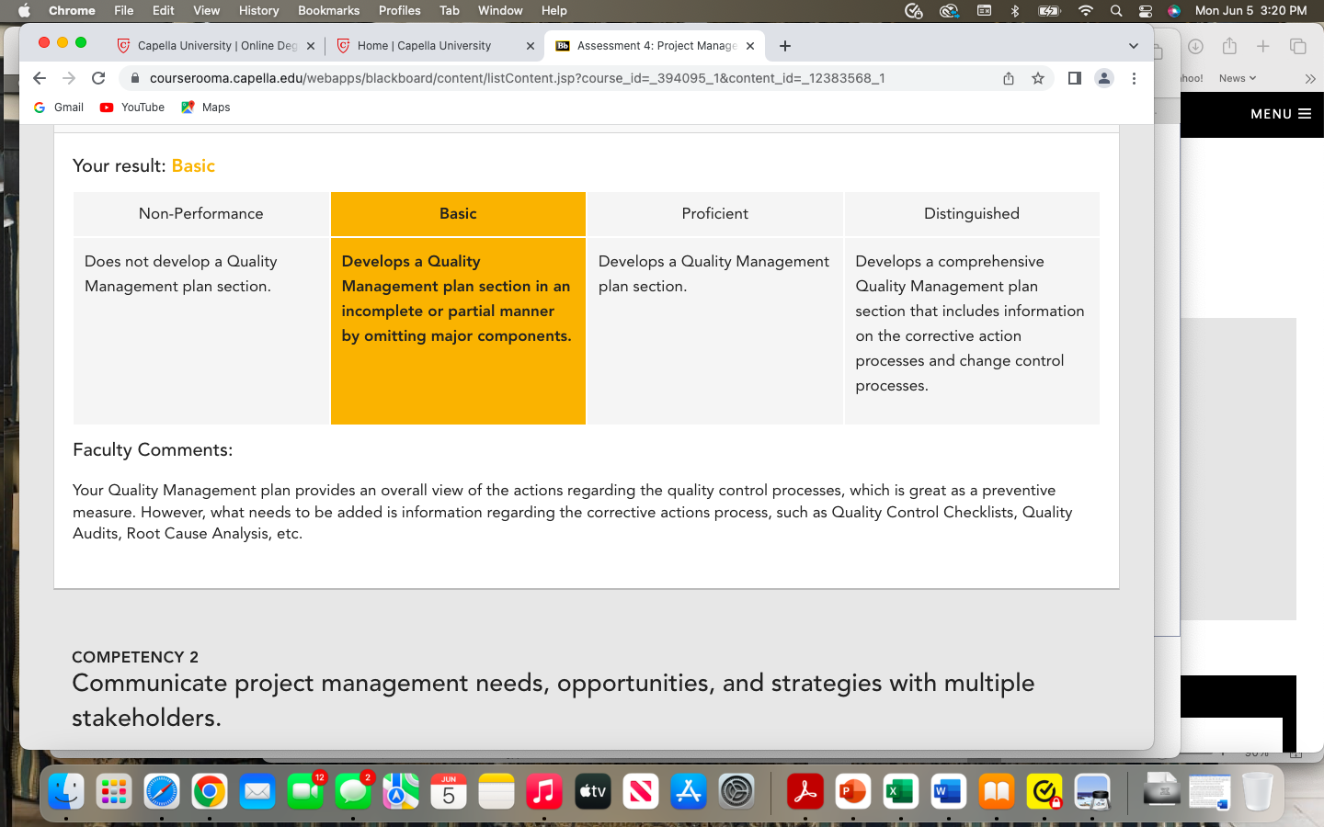This screenshot has width=1324, height=827.
Task: Open the App Store from the Dock
Action: click(x=689, y=791)
